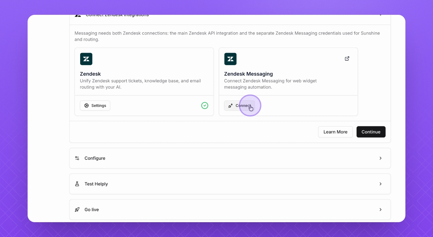Click the green connected checkmark icon
This screenshot has width=433, height=237.
tap(205, 105)
